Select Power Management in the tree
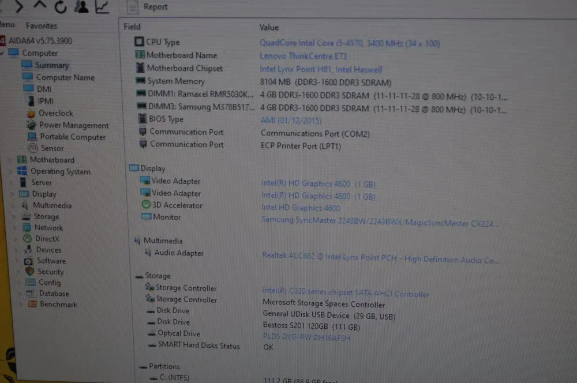577x383 pixels. click(x=73, y=125)
